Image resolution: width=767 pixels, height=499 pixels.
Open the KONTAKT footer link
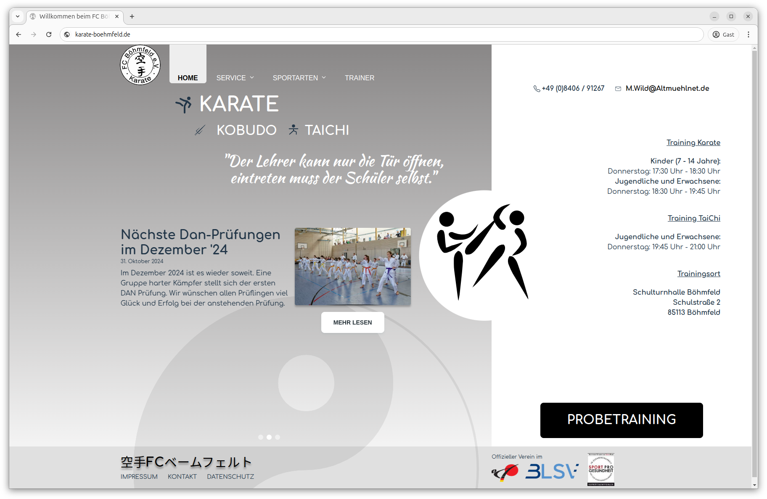pos(182,477)
